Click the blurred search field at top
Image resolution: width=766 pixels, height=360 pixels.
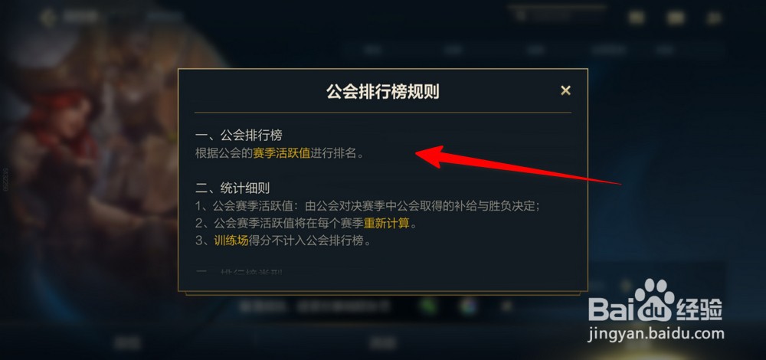click(x=556, y=15)
